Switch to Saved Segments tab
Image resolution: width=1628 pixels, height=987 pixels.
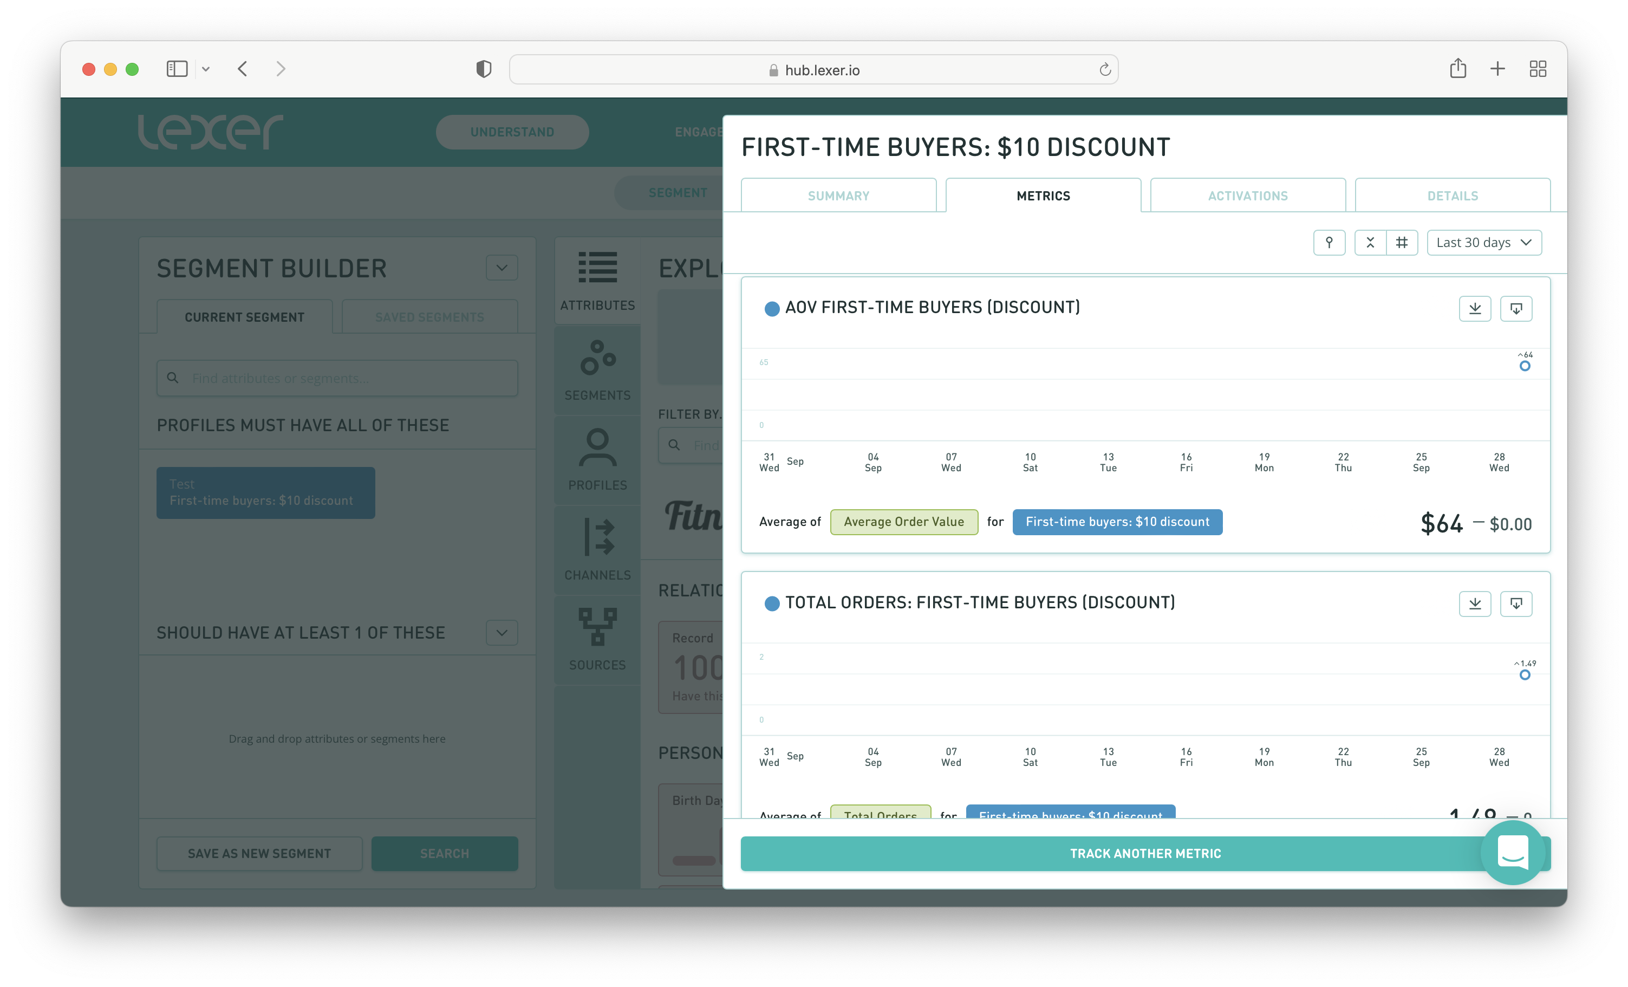(x=429, y=317)
